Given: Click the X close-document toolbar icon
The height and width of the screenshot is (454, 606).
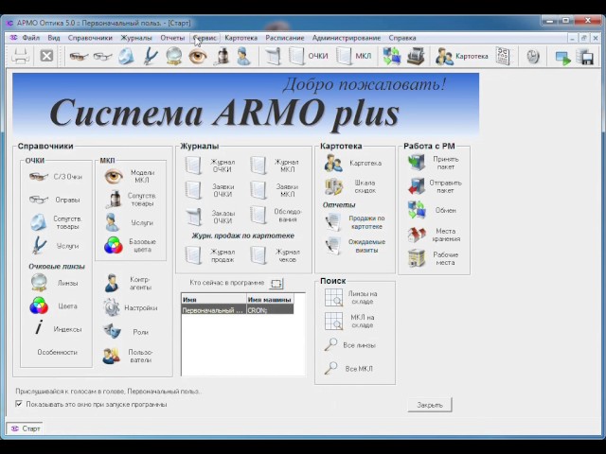Looking at the screenshot, I should [x=46, y=57].
